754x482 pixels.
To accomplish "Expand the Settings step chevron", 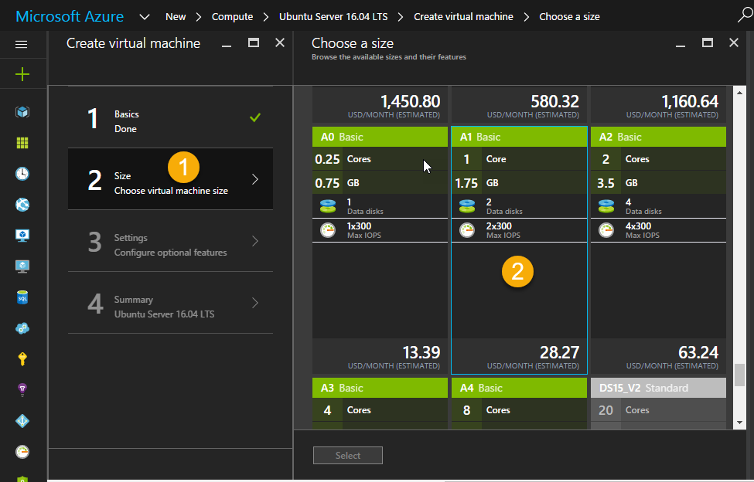I will pos(255,241).
